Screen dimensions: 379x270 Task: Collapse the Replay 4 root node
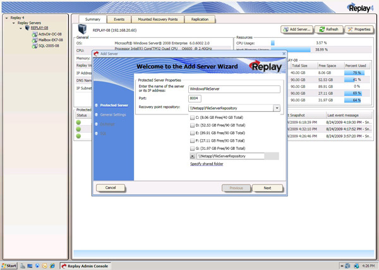point(6,18)
